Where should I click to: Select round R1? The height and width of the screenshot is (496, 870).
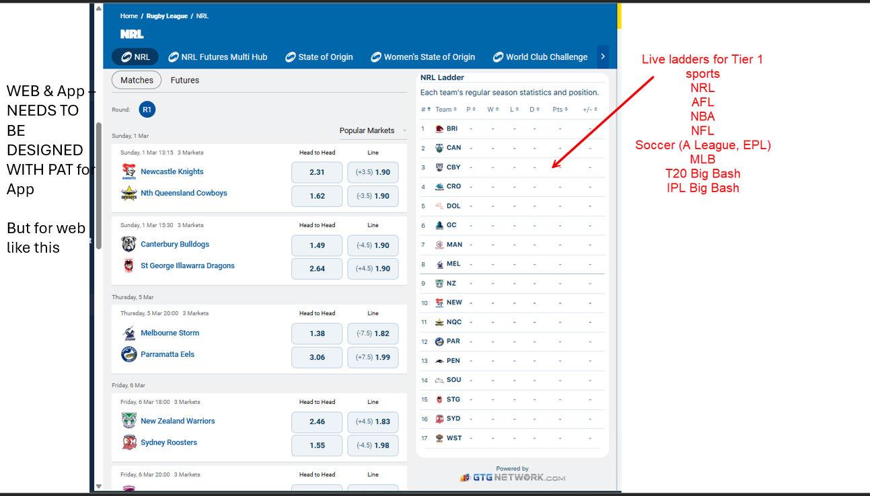pos(147,109)
